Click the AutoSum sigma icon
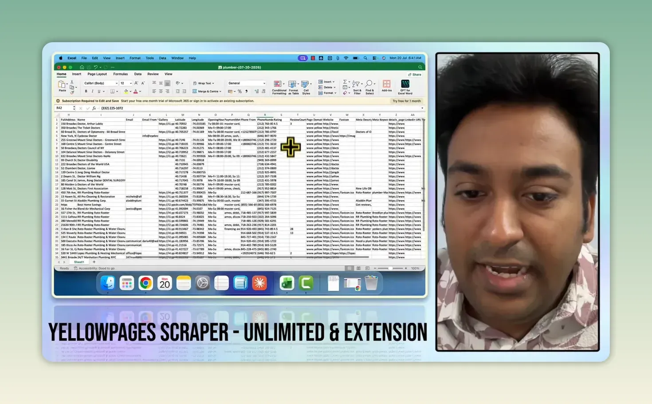The height and width of the screenshot is (404, 652). 345,82
